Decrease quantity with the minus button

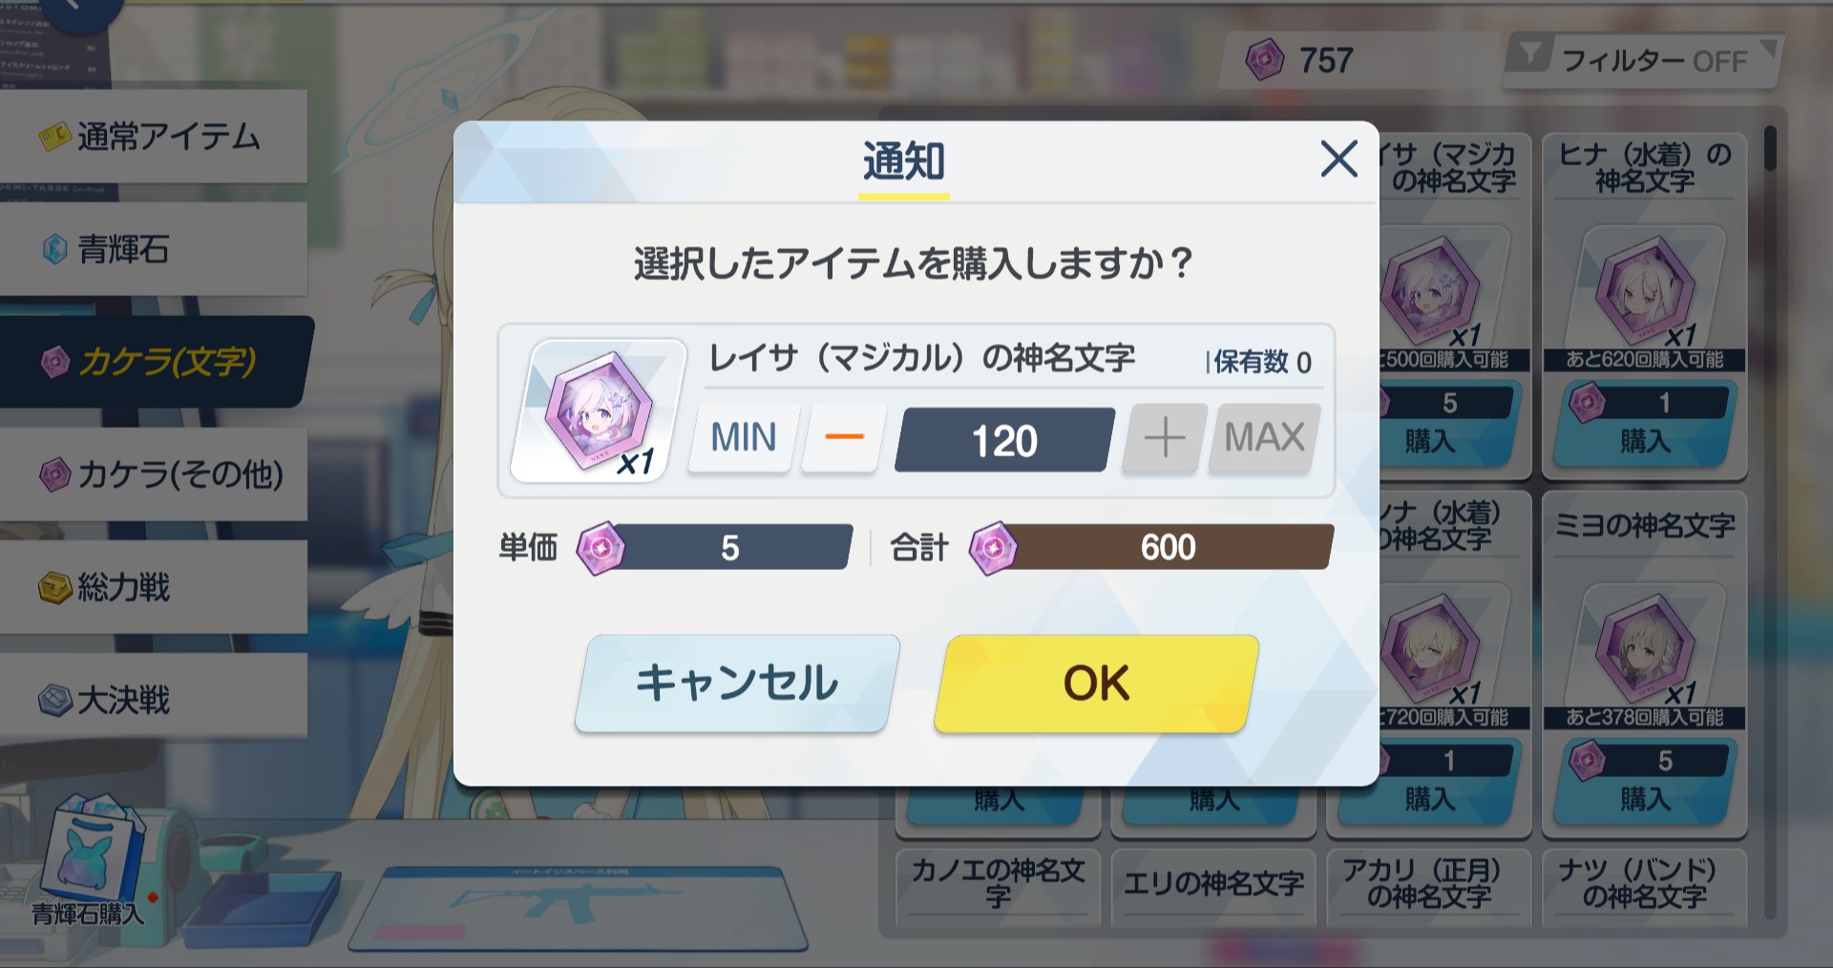pyautogui.click(x=844, y=437)
